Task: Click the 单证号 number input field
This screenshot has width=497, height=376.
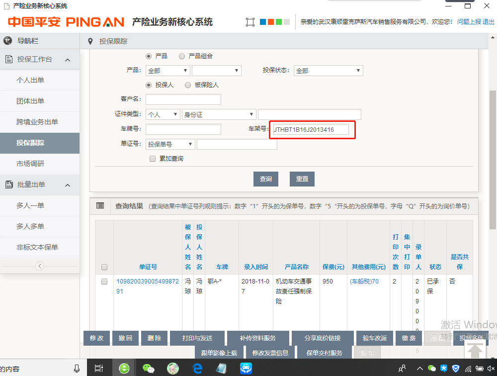Action: (x=237, y=144)
